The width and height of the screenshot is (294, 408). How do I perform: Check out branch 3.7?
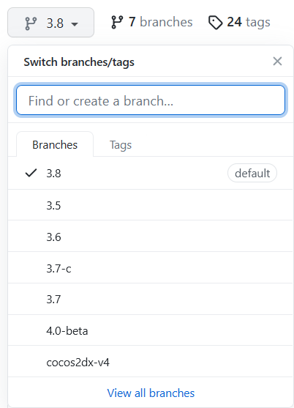point(150,299)
